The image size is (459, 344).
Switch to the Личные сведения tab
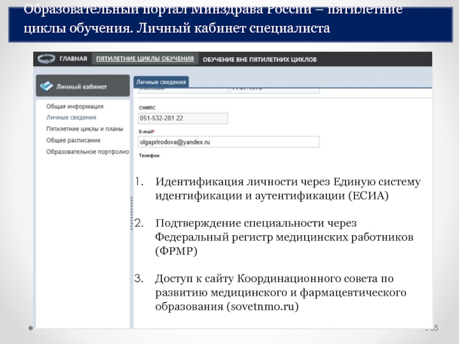161,83
